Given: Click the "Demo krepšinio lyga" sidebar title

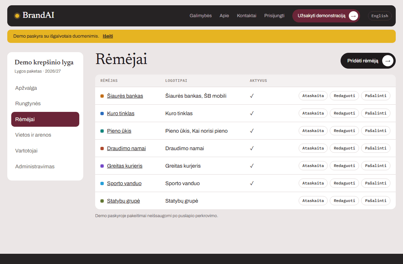Looking at the screenshot, I should pos(44,62).
